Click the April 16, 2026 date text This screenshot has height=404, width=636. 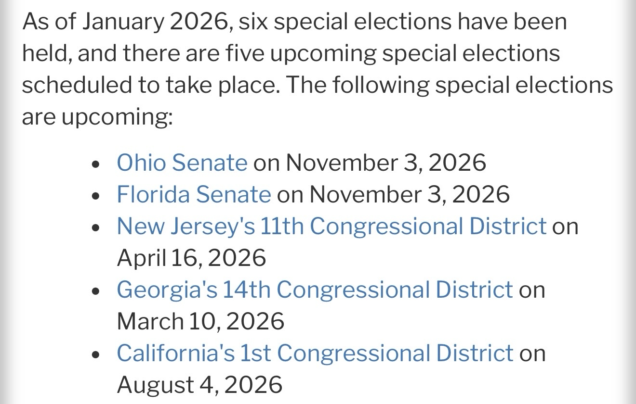[191, 258]
